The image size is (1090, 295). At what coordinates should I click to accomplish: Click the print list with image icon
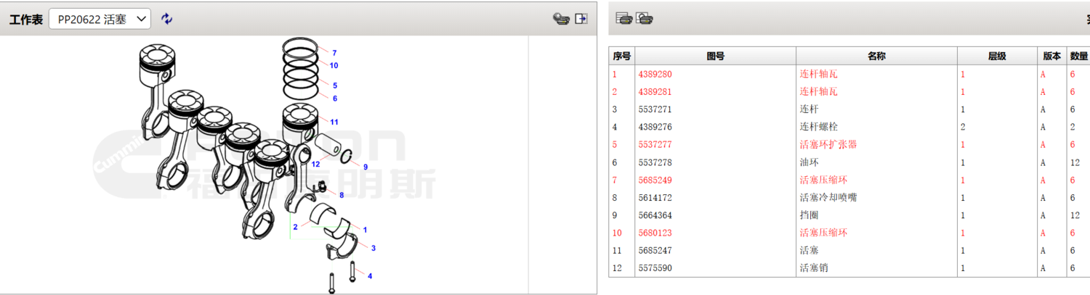[645, 19]
